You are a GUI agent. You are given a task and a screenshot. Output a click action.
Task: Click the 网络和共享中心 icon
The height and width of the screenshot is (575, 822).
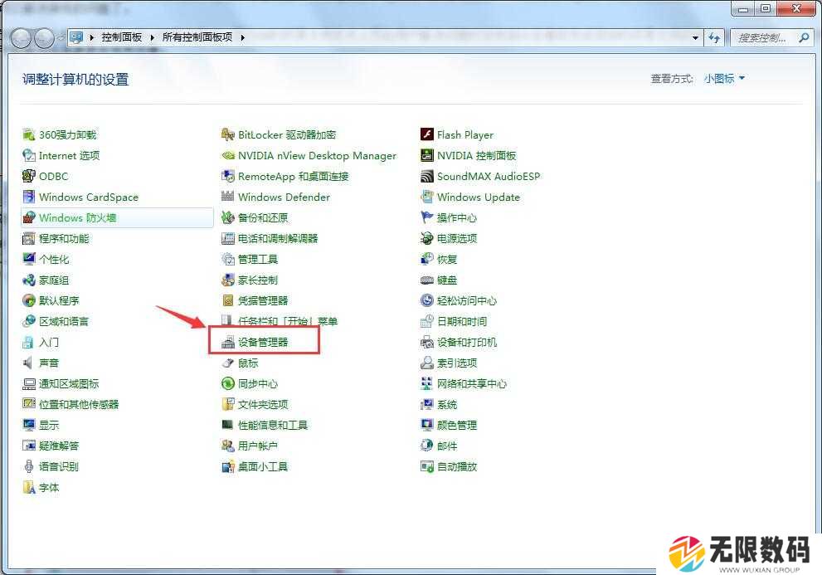tap(426, 383)
